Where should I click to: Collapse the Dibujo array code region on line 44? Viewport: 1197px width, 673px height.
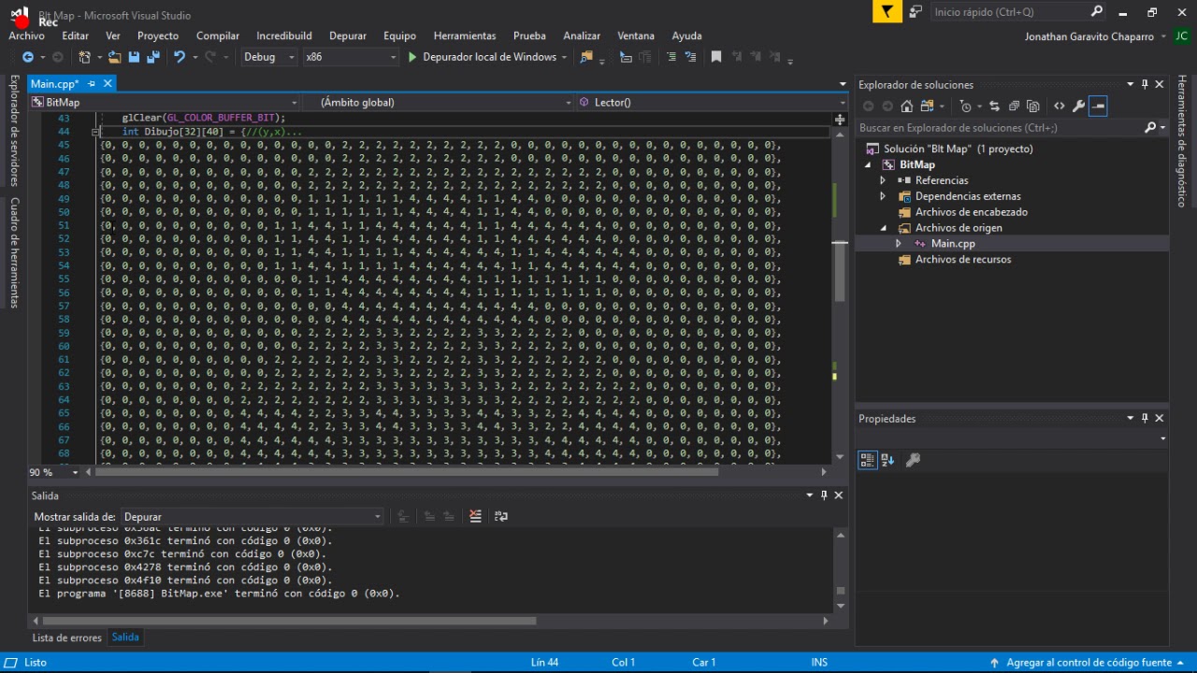[95, 132]
